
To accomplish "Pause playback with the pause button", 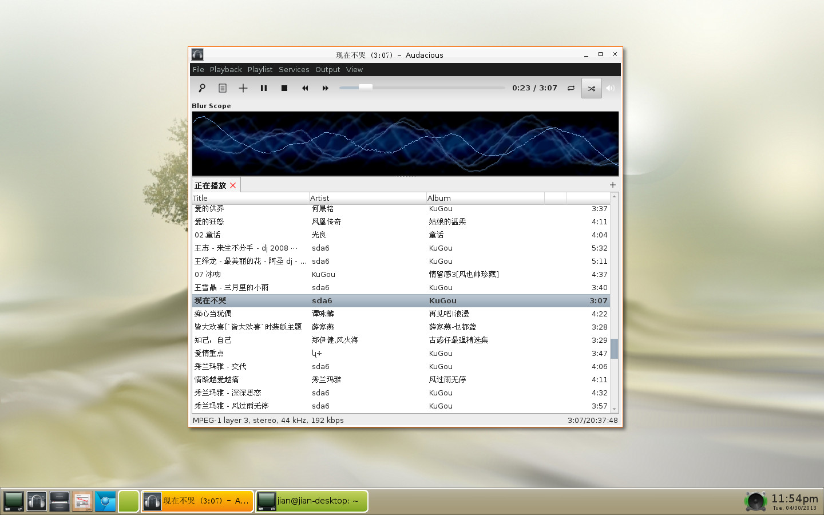I will coord(264,88).
